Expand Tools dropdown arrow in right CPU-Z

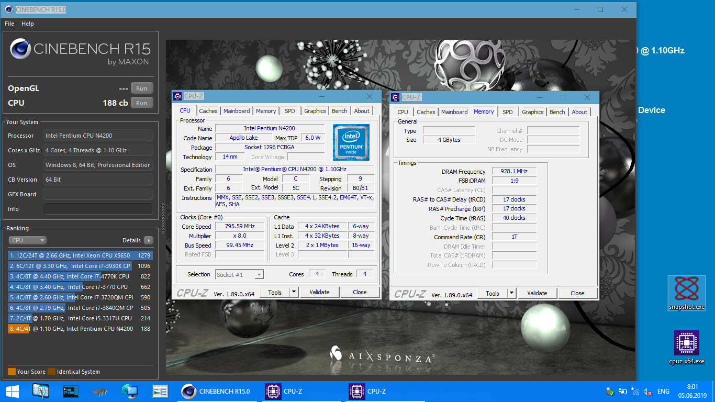point(511,294)
